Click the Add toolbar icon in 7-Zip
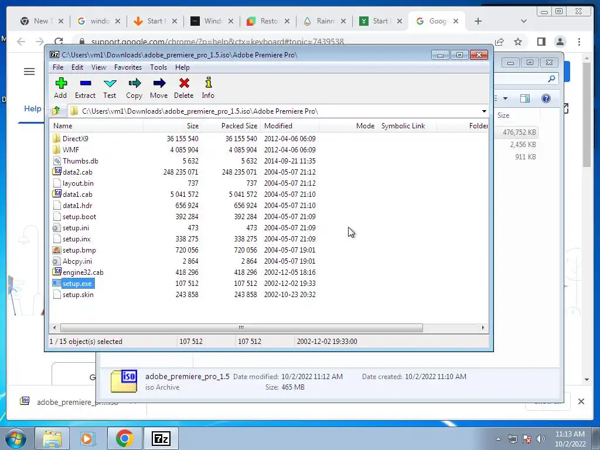 [x=60, y=88]
